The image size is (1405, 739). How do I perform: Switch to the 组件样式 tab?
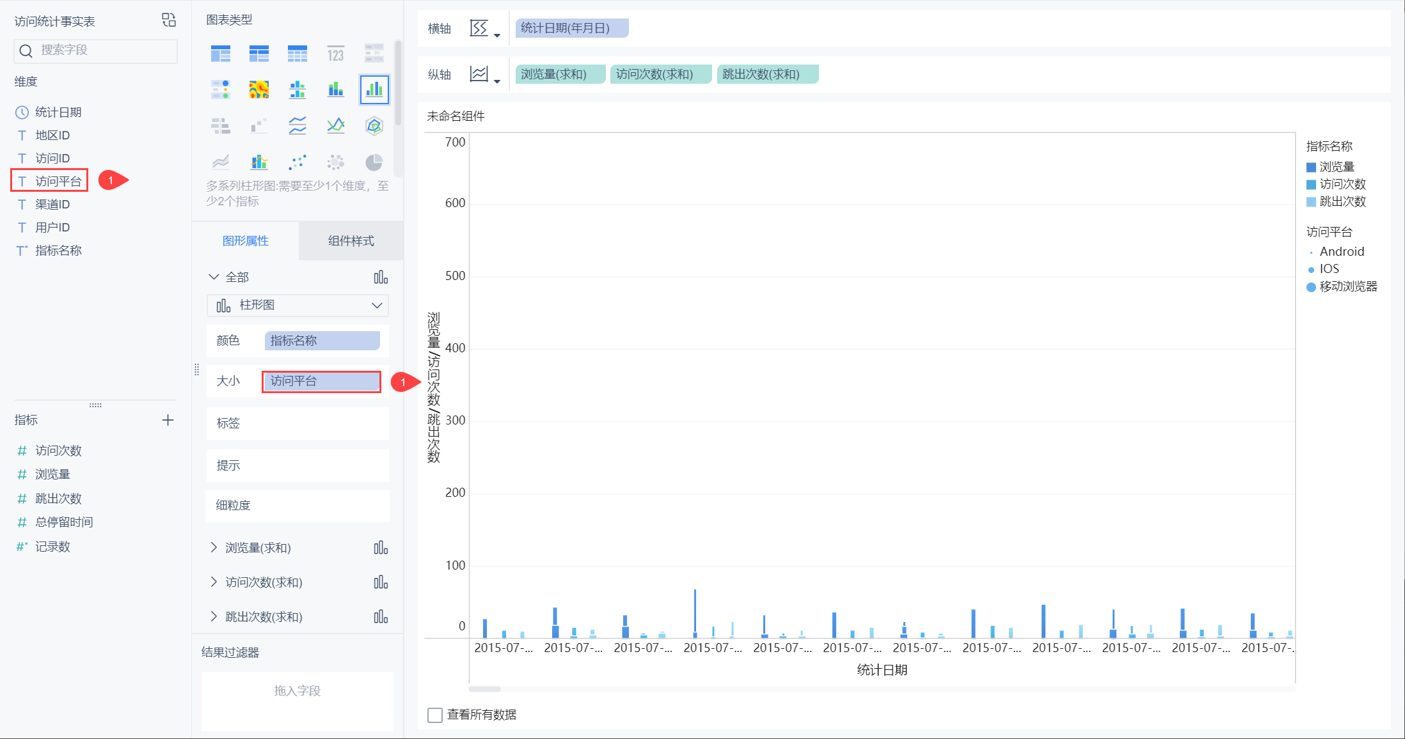click(351, 241)
